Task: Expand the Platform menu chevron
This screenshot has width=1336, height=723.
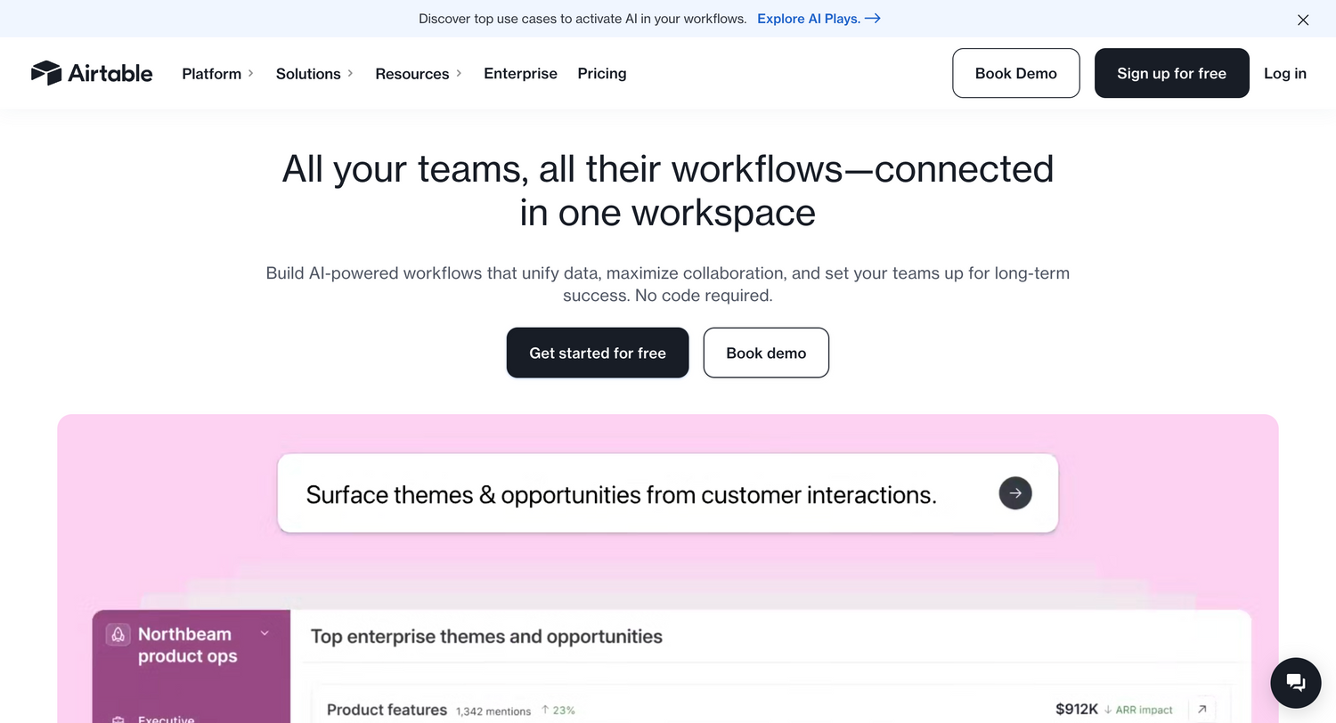Action: [251, 73]
